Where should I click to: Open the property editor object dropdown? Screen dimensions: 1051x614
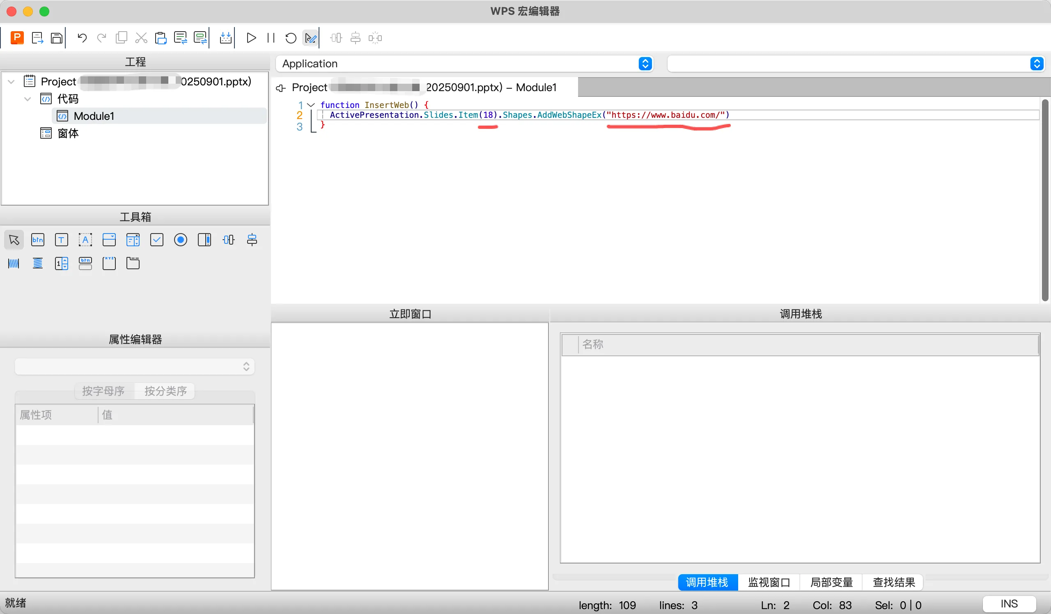coord(246,367)
